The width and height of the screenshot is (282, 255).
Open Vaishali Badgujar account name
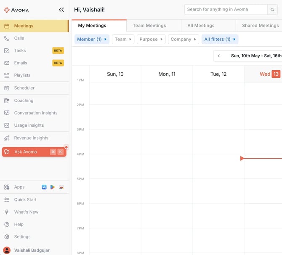coord(32,250)
